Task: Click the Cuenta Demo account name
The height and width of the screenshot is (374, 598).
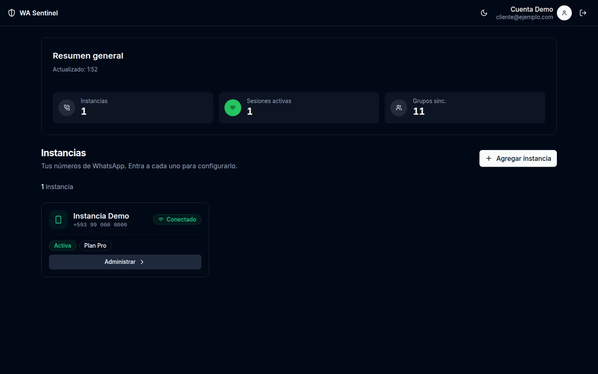Action: (532, 9)
